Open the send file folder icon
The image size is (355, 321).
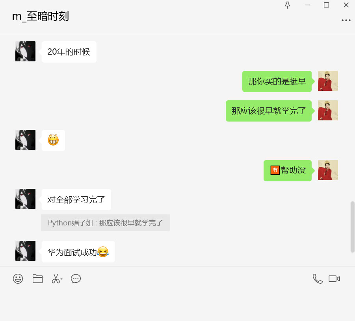(x=37, y=279)
